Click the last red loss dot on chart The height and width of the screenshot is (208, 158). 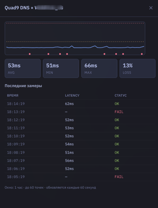142,54
